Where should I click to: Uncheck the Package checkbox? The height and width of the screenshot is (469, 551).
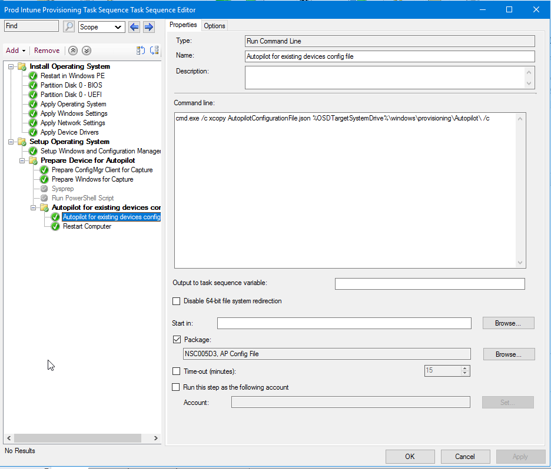[x=177, y=340]
